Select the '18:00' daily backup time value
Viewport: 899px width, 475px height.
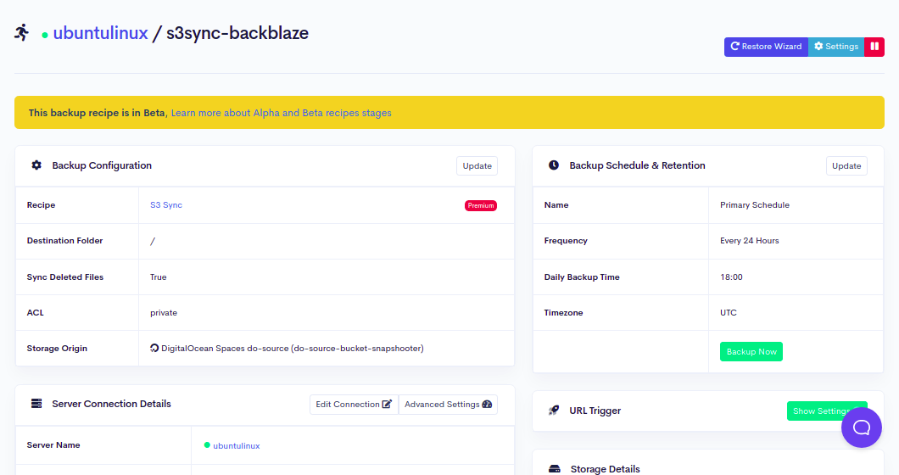(731, 277)
